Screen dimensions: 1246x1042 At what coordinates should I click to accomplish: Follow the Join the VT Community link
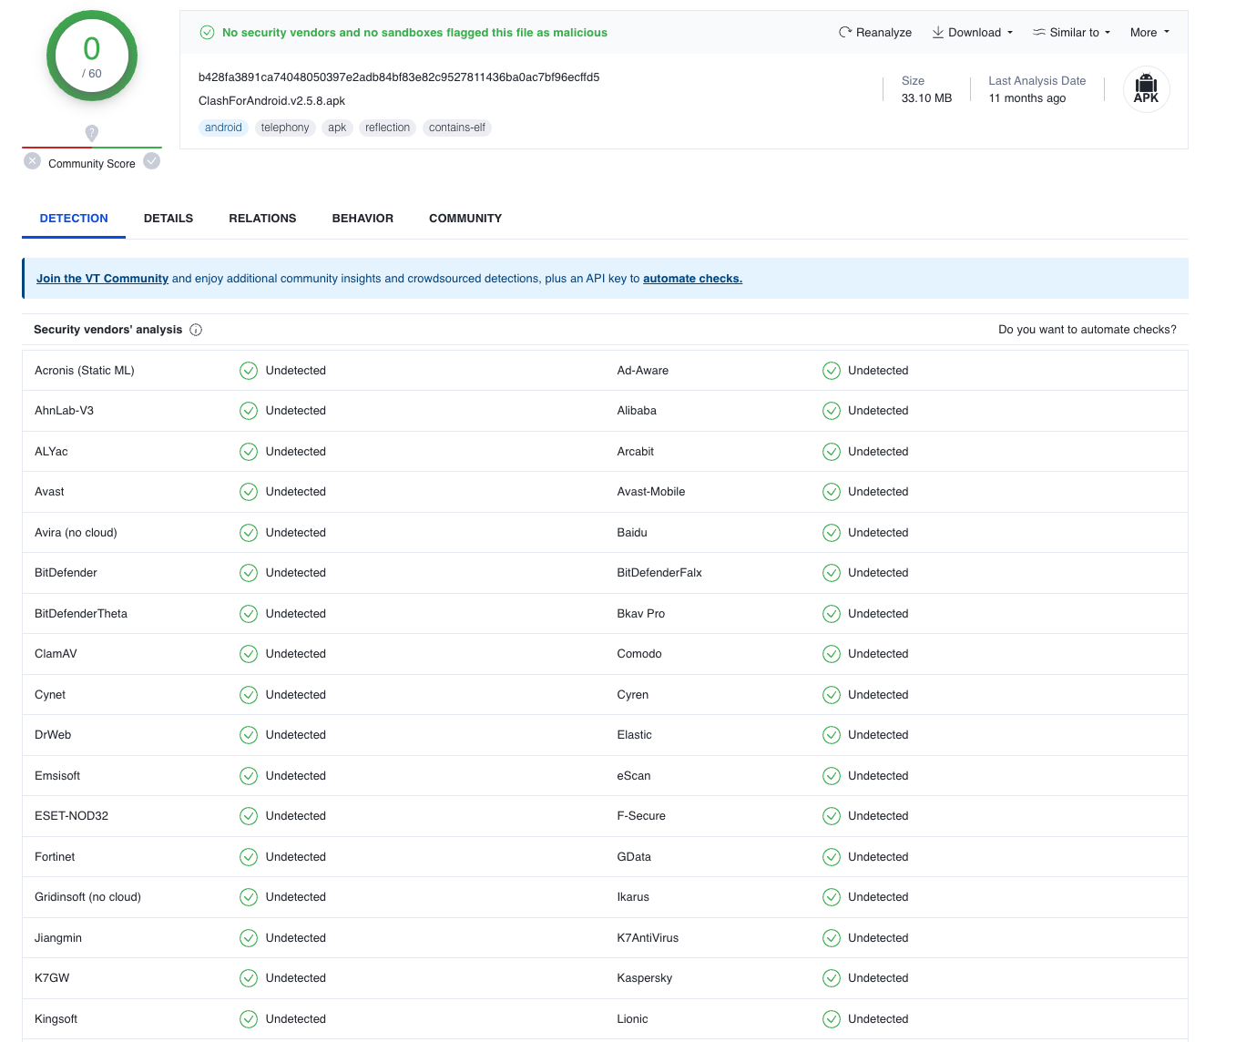coord(102,279)
